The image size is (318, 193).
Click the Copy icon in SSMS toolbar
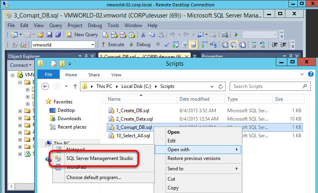tap(152, 35)
